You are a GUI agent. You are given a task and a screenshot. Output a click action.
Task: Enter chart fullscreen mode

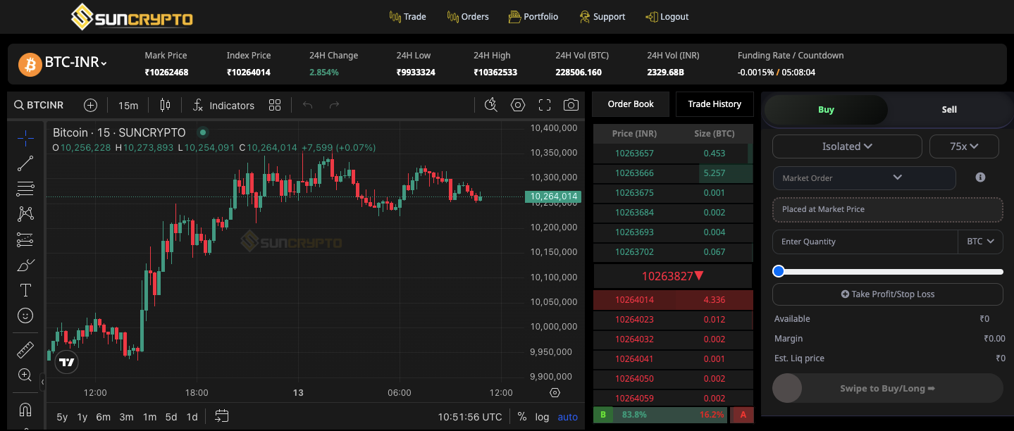pyautogui.click(x=544, y=105)
